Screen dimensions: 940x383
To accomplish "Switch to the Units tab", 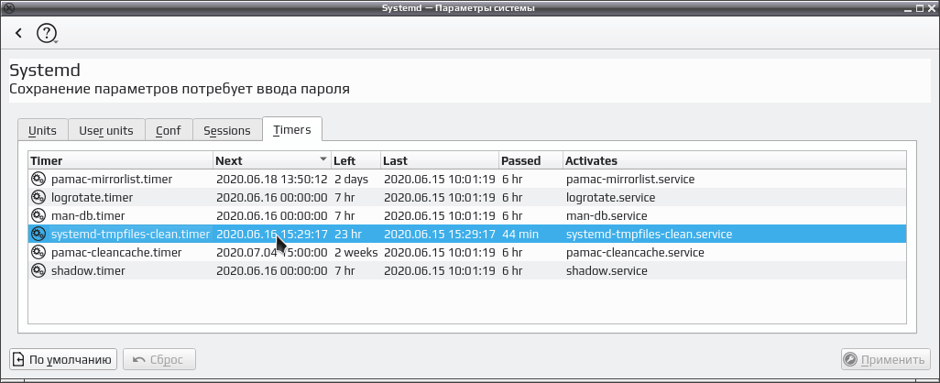I will [x=42, y=130].
